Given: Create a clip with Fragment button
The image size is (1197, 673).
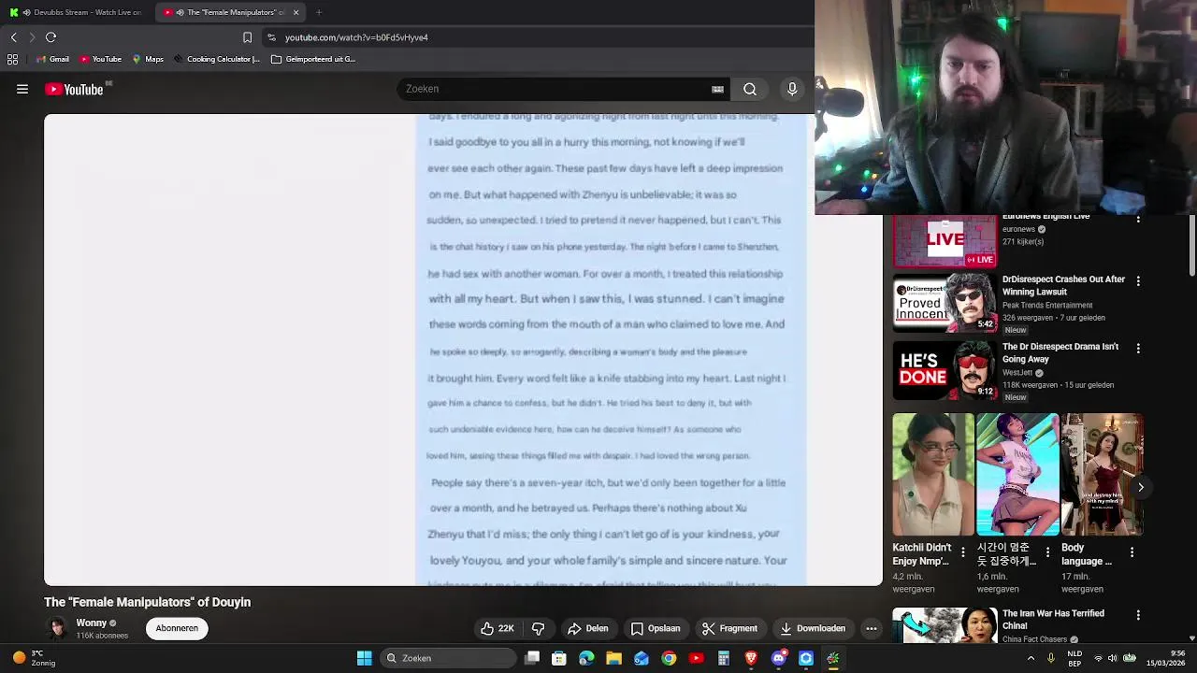Looking at the screenshot, I should [729, 628].
